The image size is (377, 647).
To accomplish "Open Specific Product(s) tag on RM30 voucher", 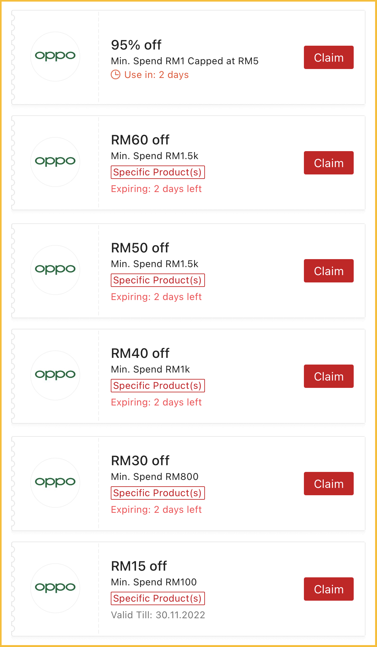I will tap(158, 493).
